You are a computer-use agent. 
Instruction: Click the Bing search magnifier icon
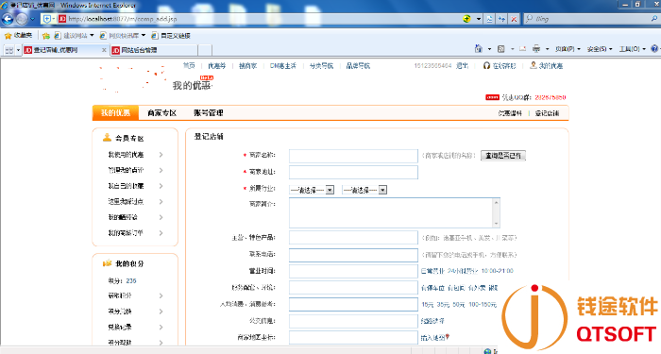coord(653,19)
